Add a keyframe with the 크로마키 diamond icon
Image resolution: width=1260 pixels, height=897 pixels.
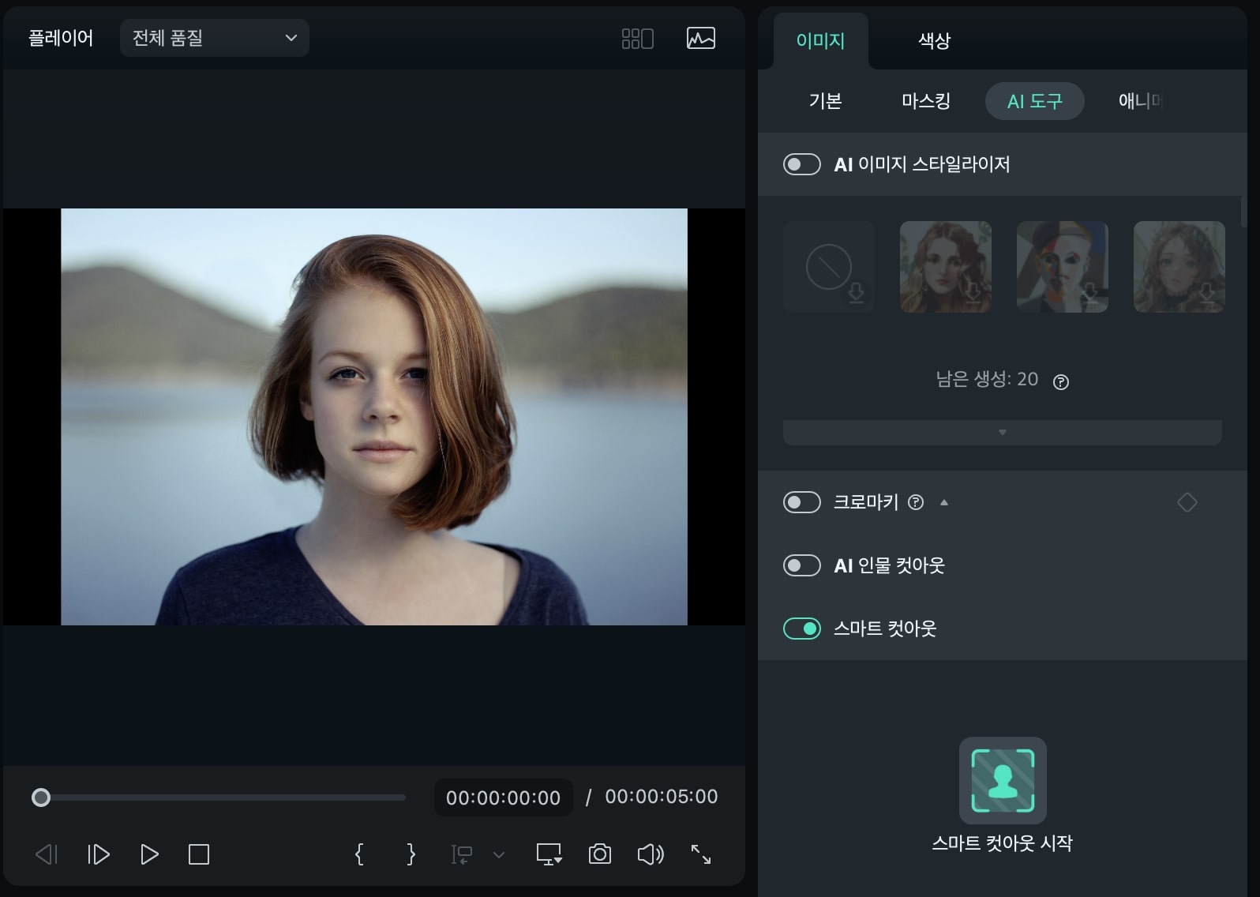tap(1187, 502)
